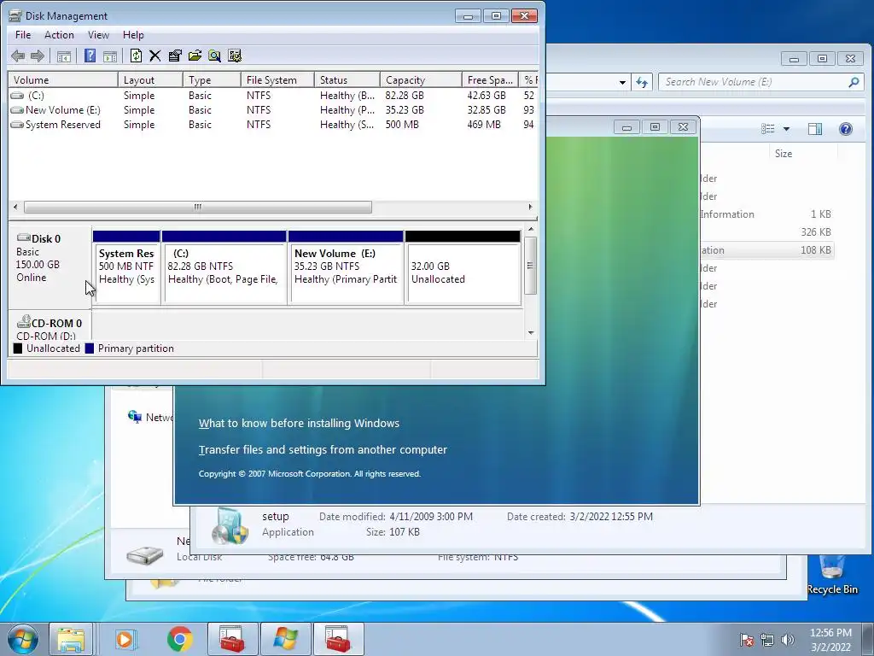Click the Explorer help question-mark icon

(846, 129)
